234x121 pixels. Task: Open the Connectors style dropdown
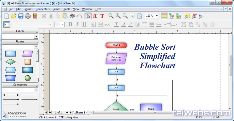click(36, 90)
